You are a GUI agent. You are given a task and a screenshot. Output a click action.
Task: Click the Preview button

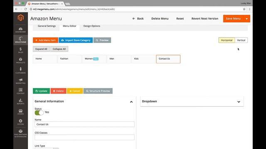point(102,40)
